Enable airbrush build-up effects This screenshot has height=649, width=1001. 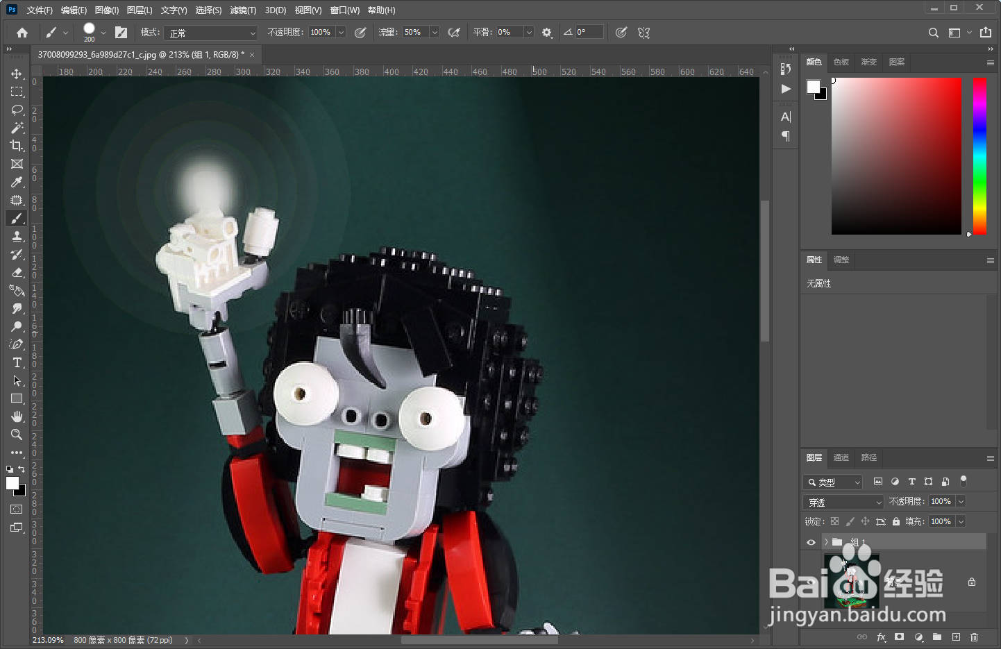pyautogui.click(x=454, y=32)
